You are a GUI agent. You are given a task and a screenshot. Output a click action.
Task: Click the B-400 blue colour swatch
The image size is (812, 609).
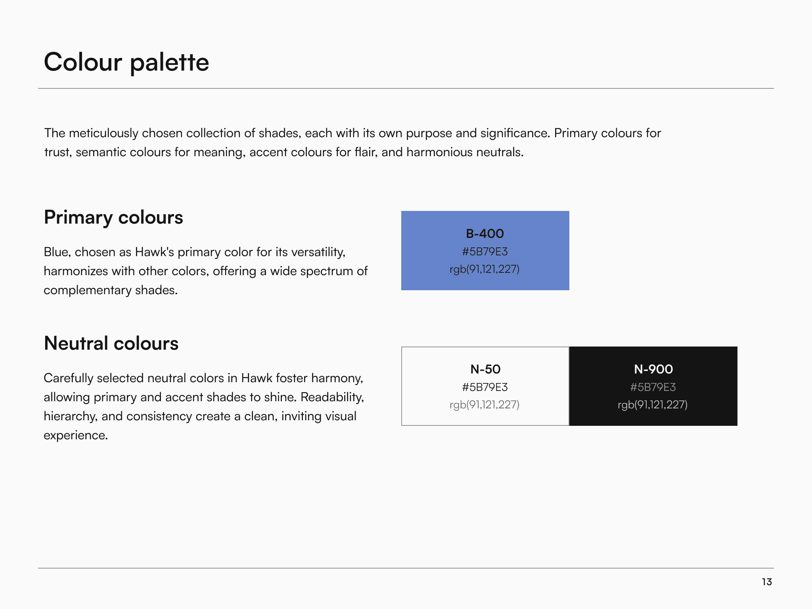(485, 251)
